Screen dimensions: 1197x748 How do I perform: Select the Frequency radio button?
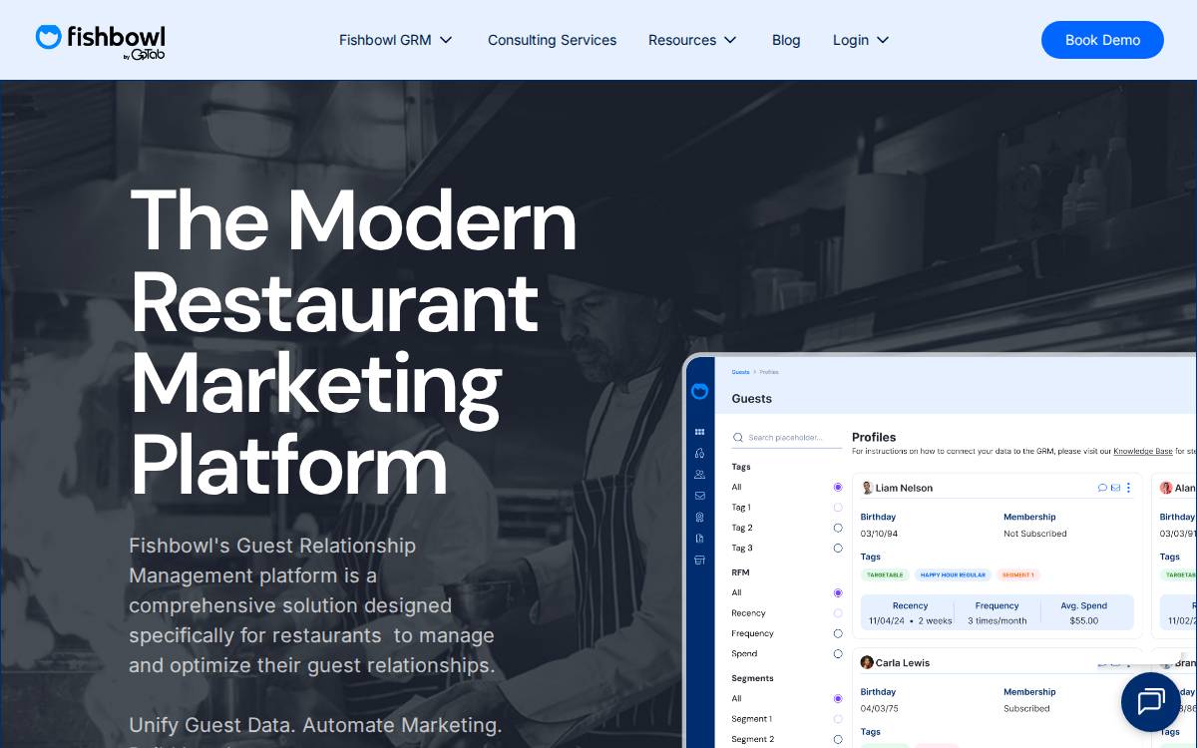tap(838, 633)
